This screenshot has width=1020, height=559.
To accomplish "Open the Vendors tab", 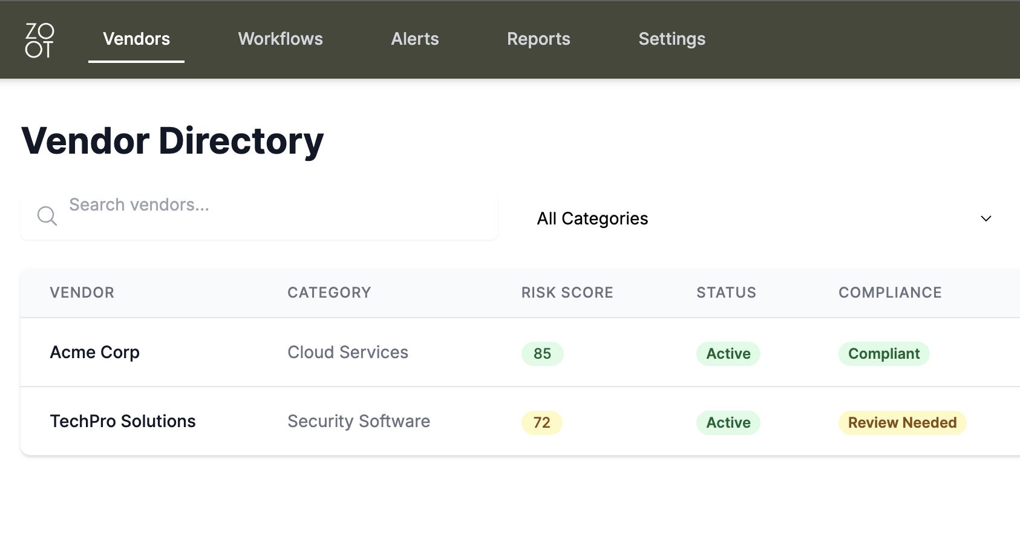I will pyautogui.click(x=137, y=39).
